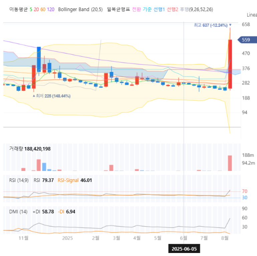Click the +DI value 58.78
Screen dimensions: 257x256
(48, 212)
